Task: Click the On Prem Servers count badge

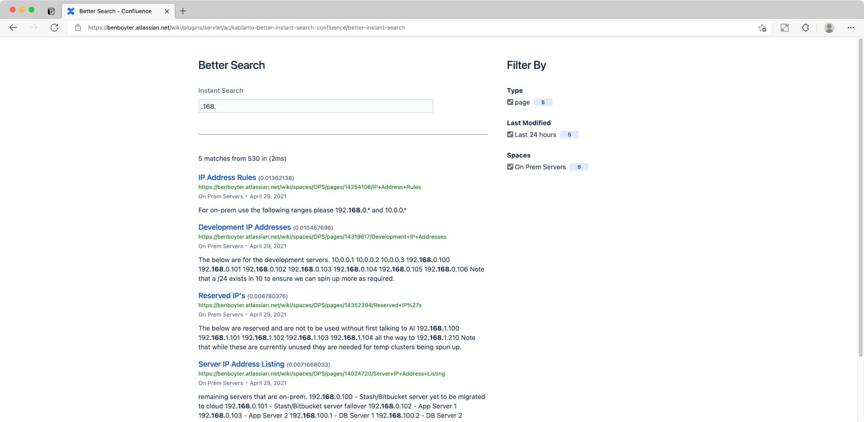Action: pyautogui.click(x=579, y=167)
